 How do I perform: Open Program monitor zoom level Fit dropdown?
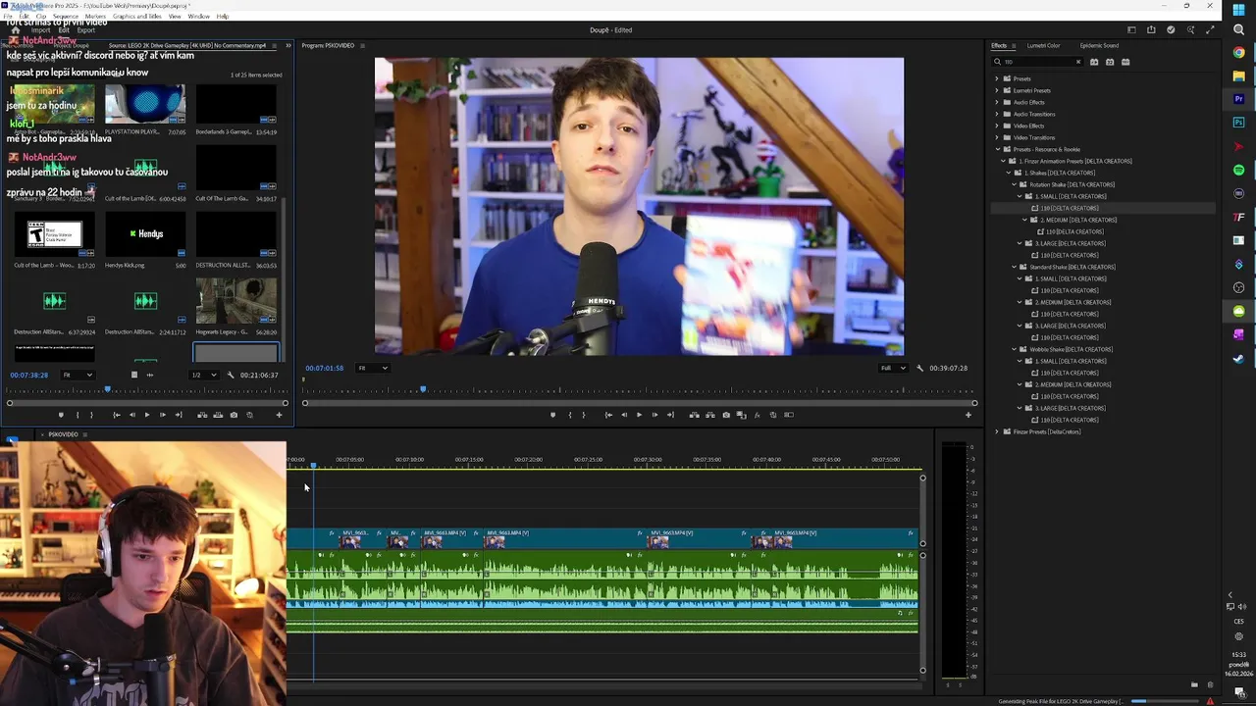372,368
